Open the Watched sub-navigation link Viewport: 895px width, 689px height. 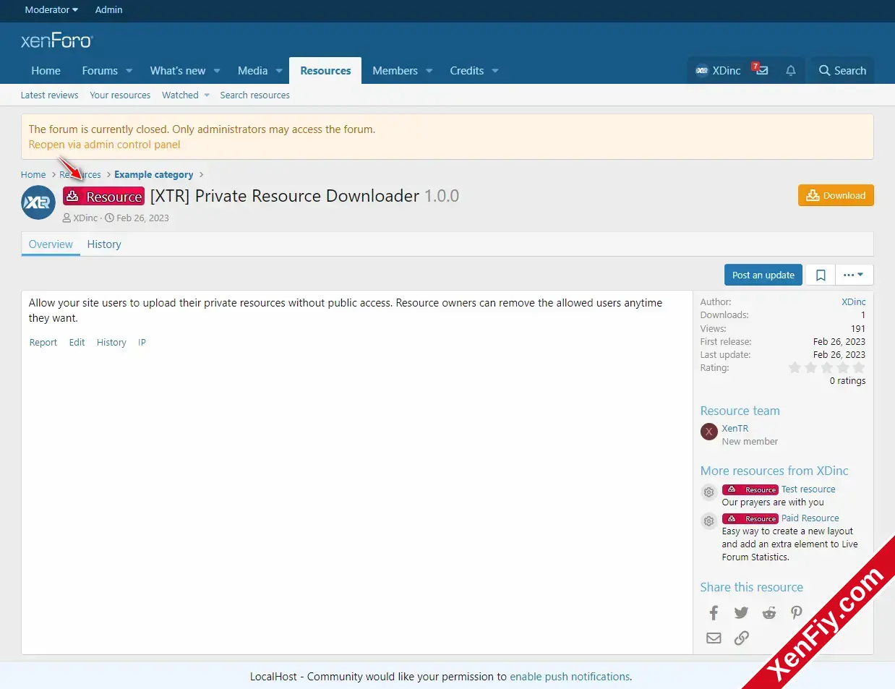click(x=180, y=95)
